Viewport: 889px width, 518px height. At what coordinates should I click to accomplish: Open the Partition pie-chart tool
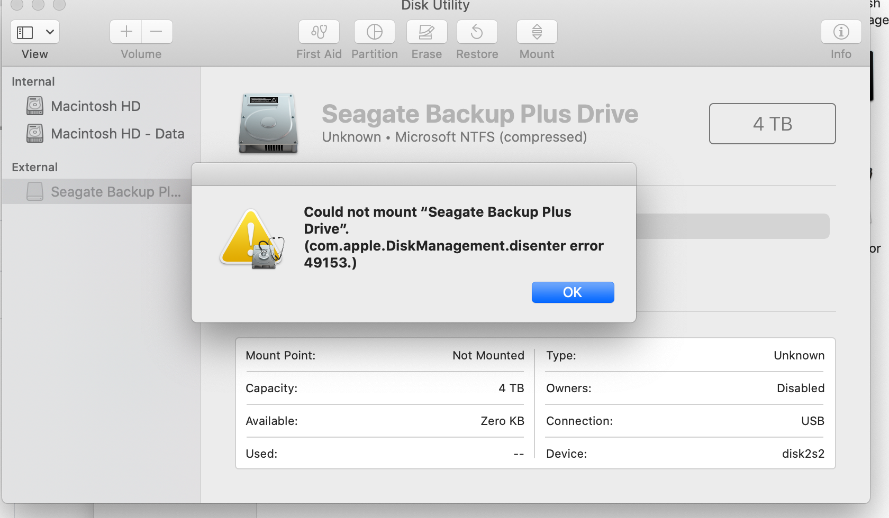click(x=375, y=32)
